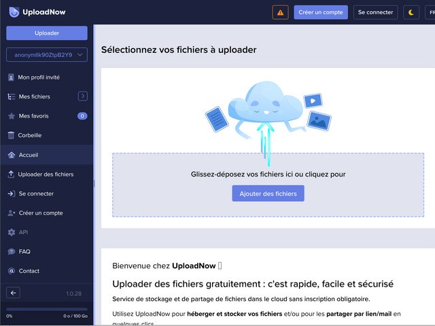Open the Créer un compte sidebar link

(x=41, y=213)
